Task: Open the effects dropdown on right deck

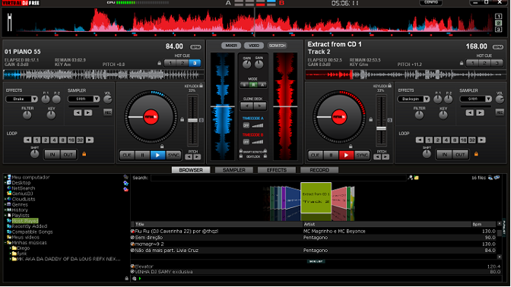Action: [x=427, y=99]
